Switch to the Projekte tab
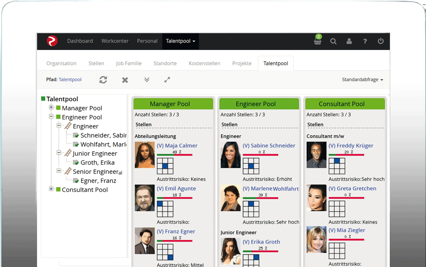Screen dimensions: 426x267 (242, 63)
